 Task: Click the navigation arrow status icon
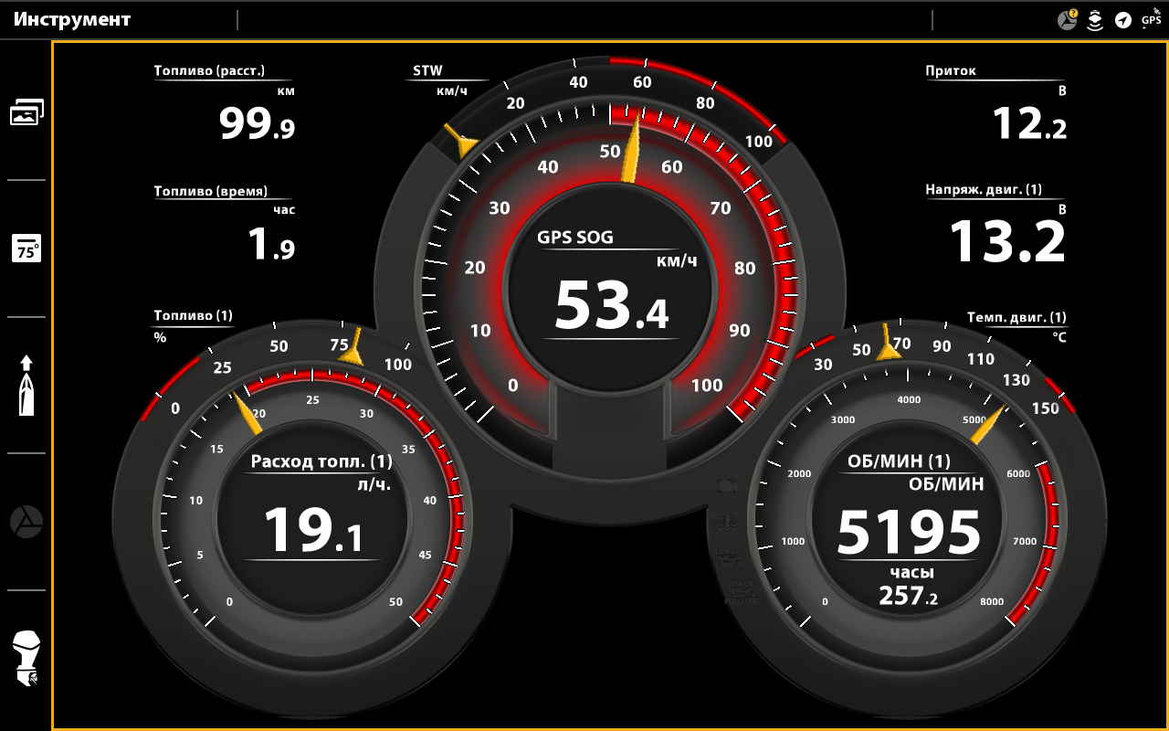click(x=1123, y=20)
